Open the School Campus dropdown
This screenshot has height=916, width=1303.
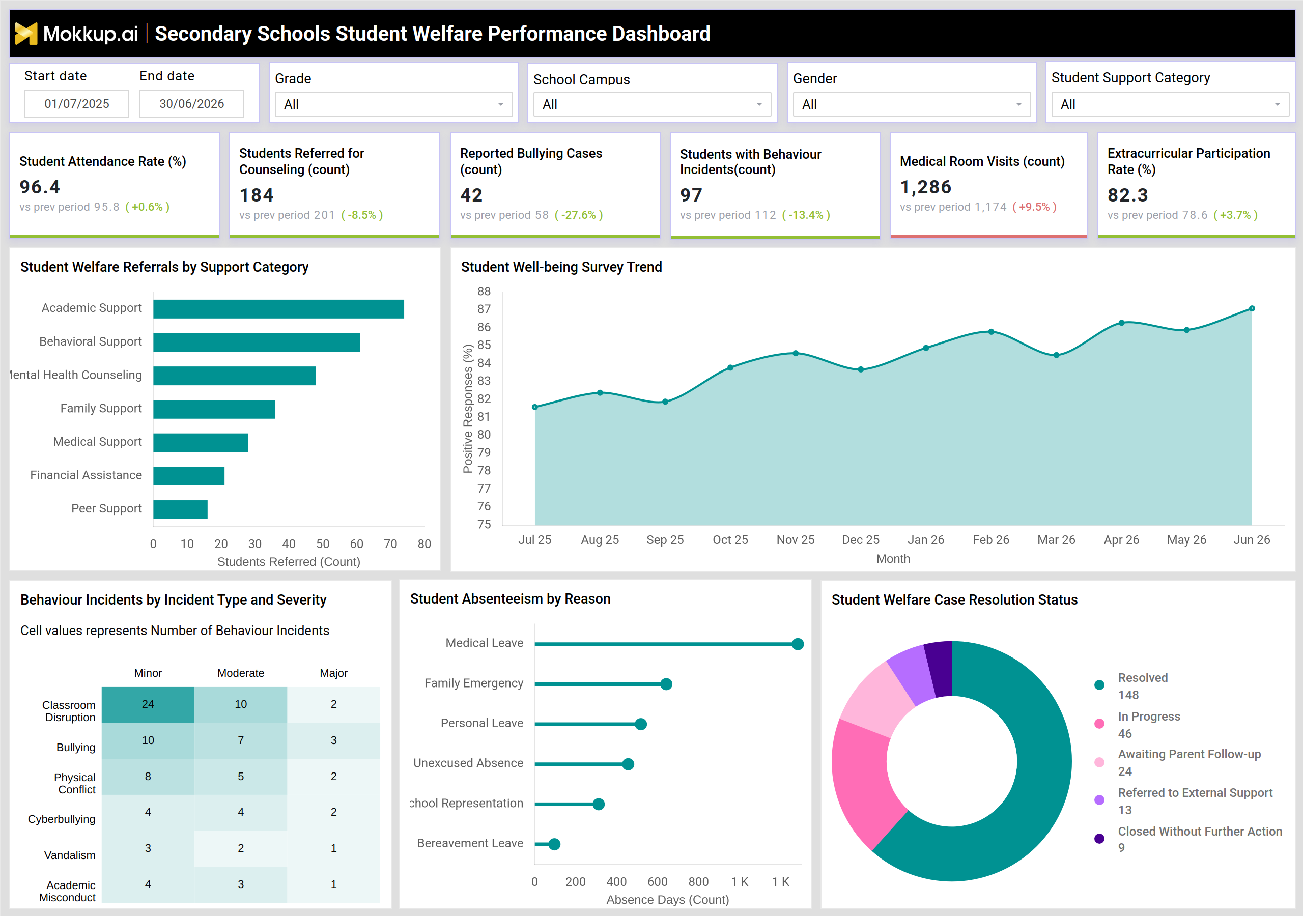click(x=652, y=104)
